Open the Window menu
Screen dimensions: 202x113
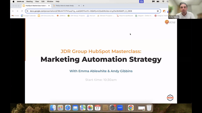click(50, 1)
